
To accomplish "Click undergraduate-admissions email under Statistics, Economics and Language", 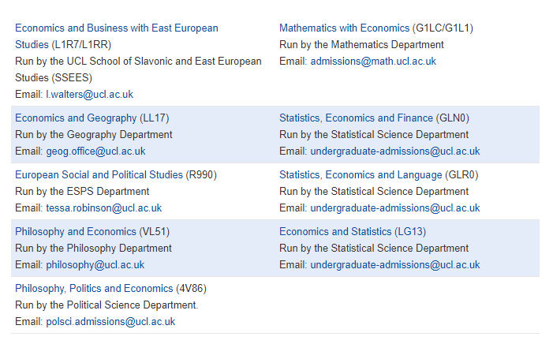I will point(395,208).
